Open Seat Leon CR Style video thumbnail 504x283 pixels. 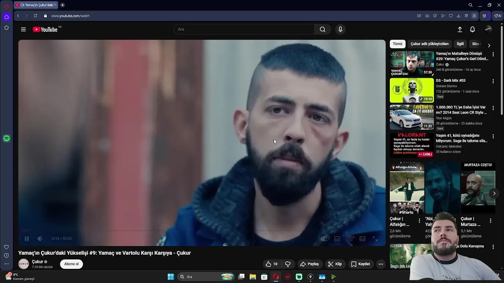coord(412,117)
